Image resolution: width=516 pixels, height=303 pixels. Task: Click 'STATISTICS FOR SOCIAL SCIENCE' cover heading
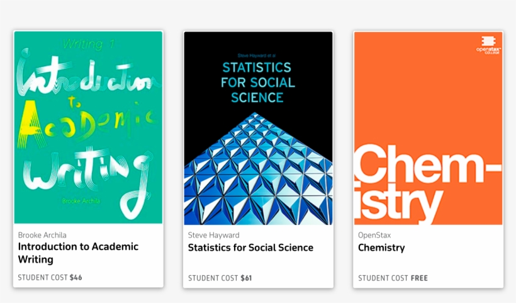257,83
